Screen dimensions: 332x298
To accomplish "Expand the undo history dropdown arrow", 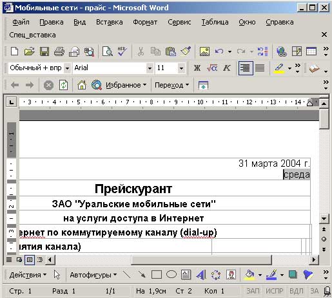I will click(229, 51).
